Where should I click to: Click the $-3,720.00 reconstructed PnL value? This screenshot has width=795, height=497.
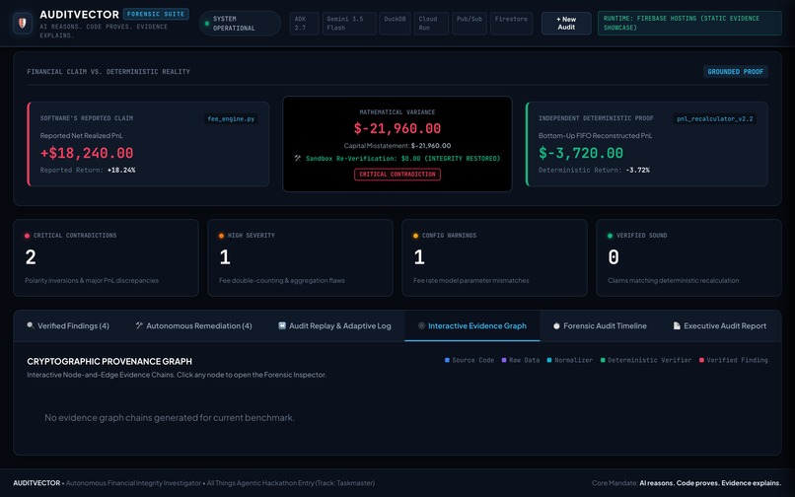(581, 153)
